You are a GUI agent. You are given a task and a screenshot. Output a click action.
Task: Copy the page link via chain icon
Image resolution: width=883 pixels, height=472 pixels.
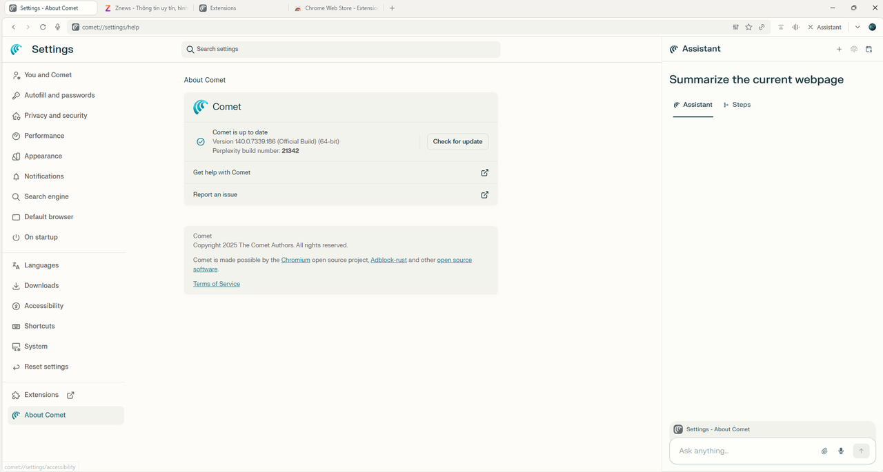762,27
